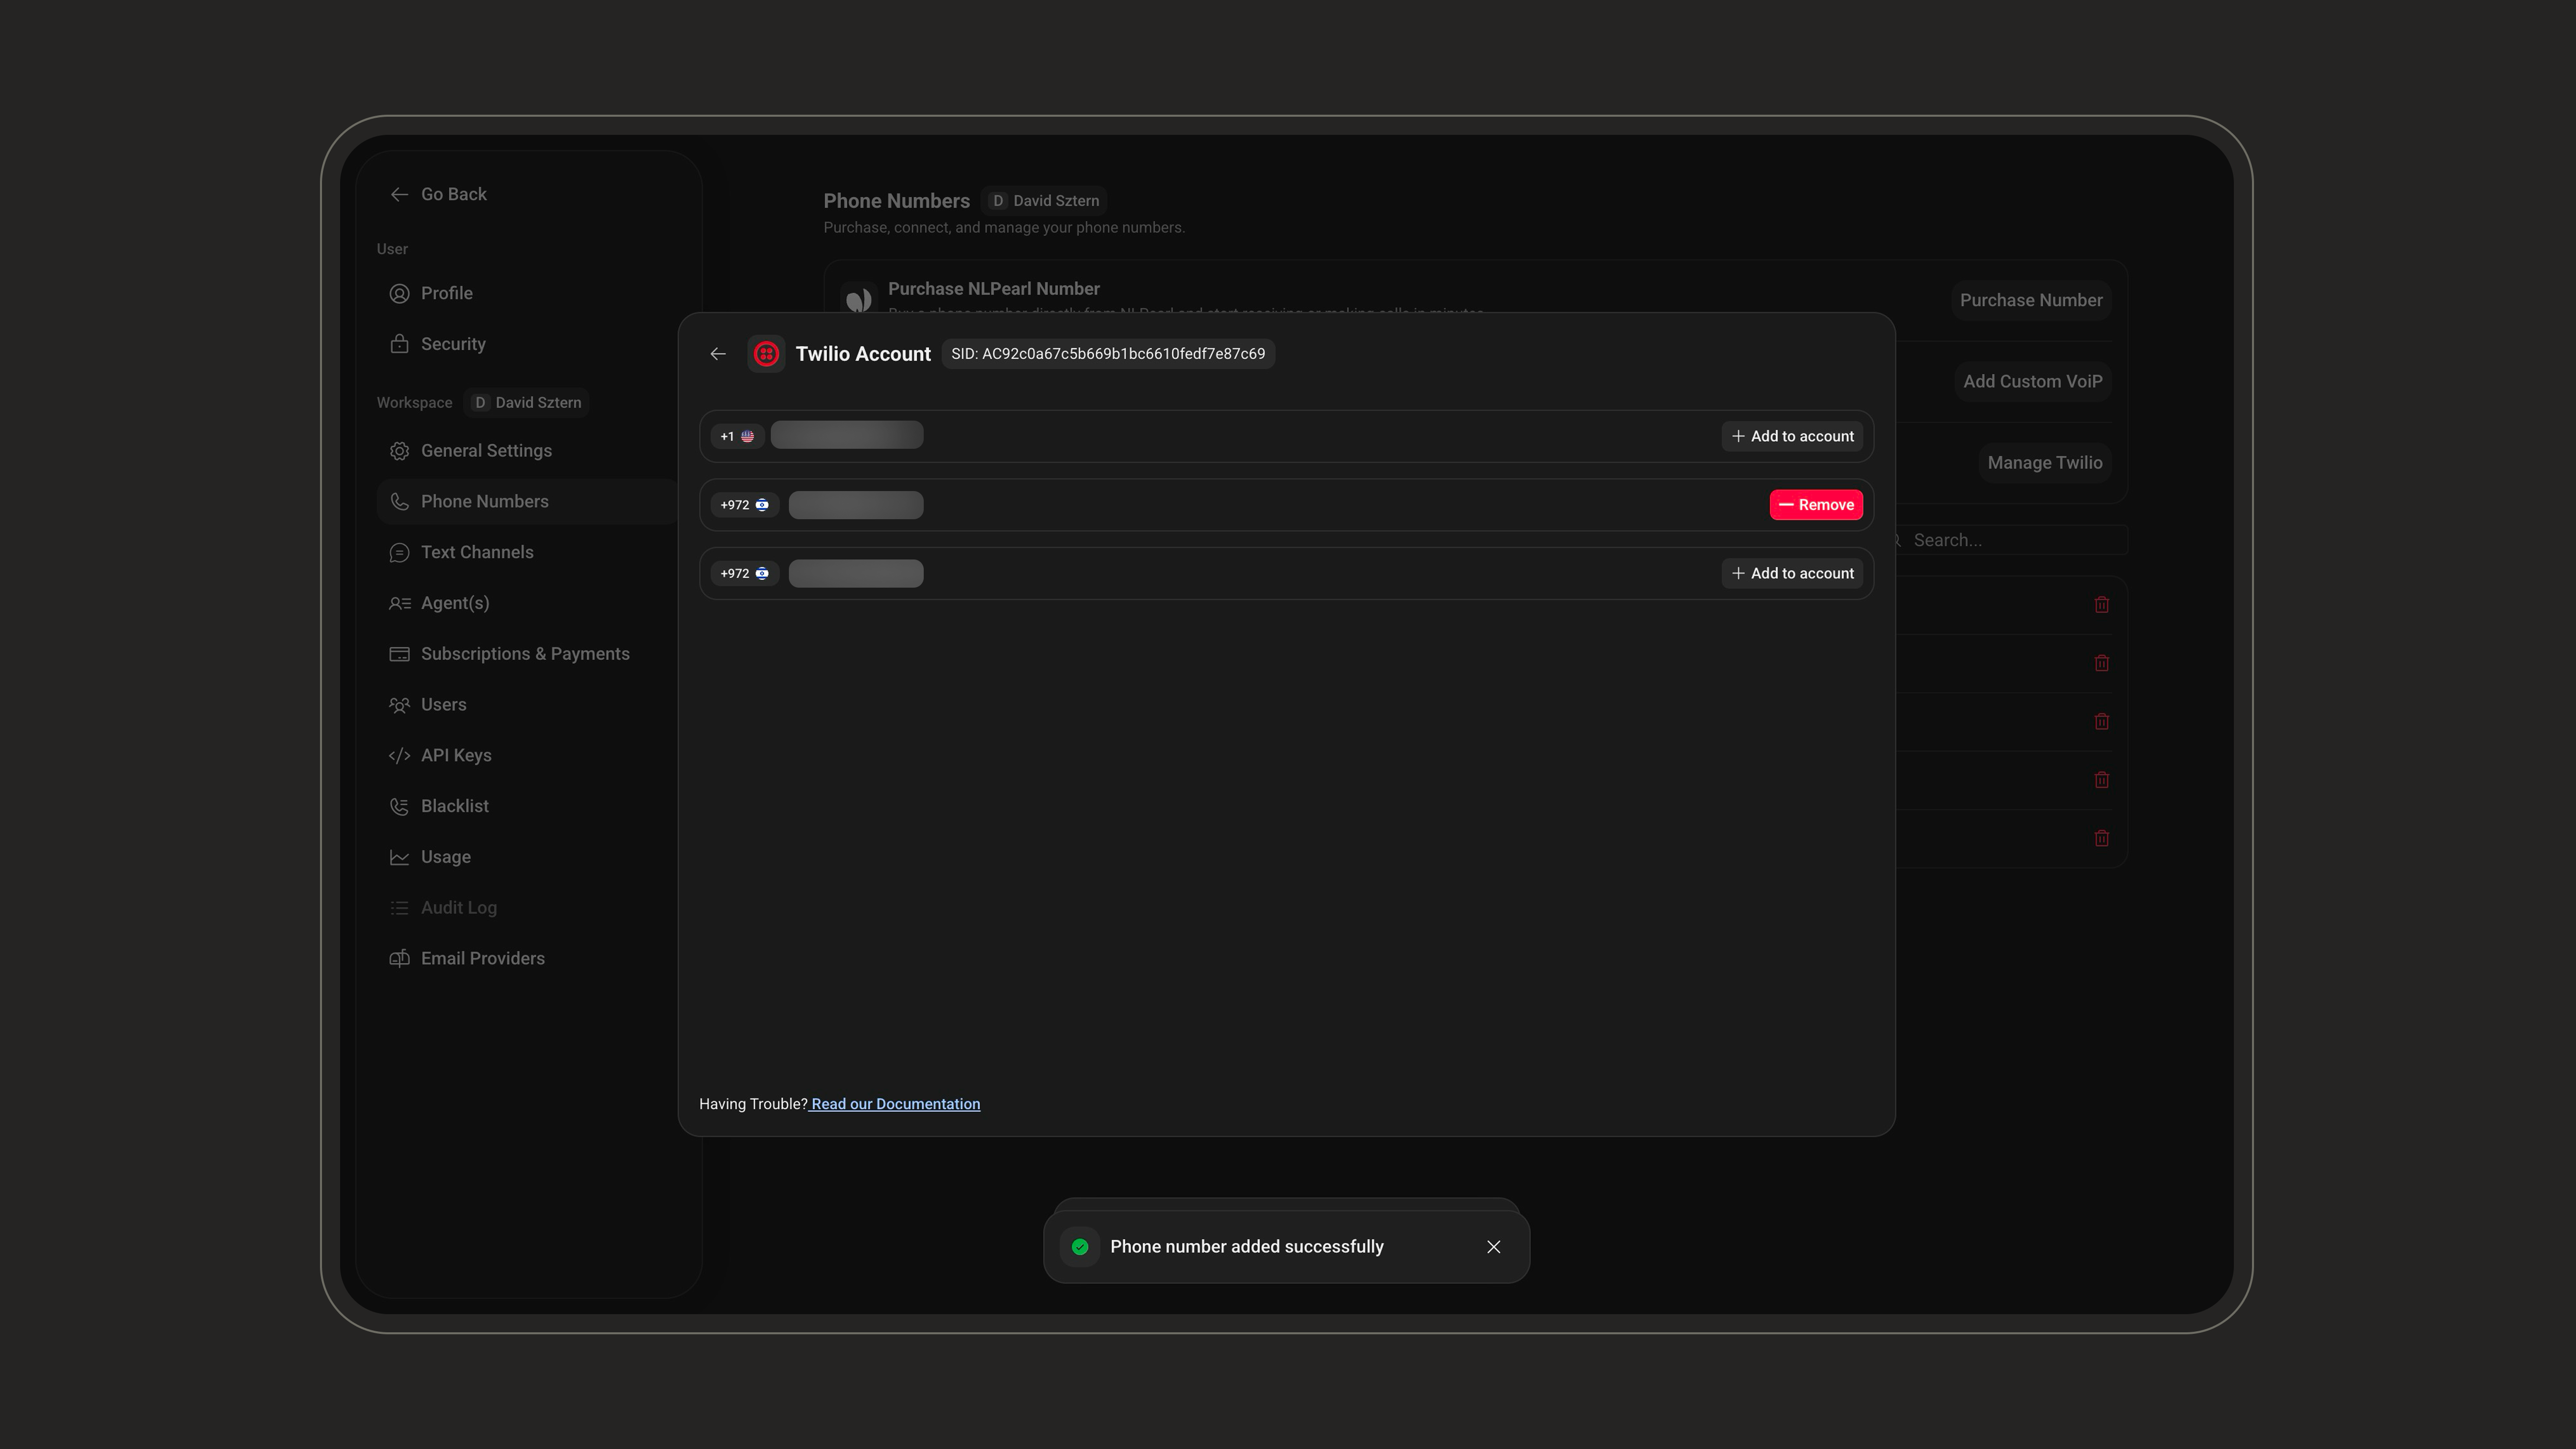This screenshot has width=2576, height=1449.
Task: Click the Purchase Number button
Action: click(2031, 300)
